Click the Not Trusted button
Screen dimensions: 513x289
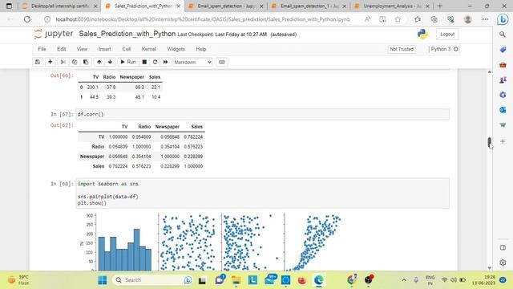tap(402, 49)
